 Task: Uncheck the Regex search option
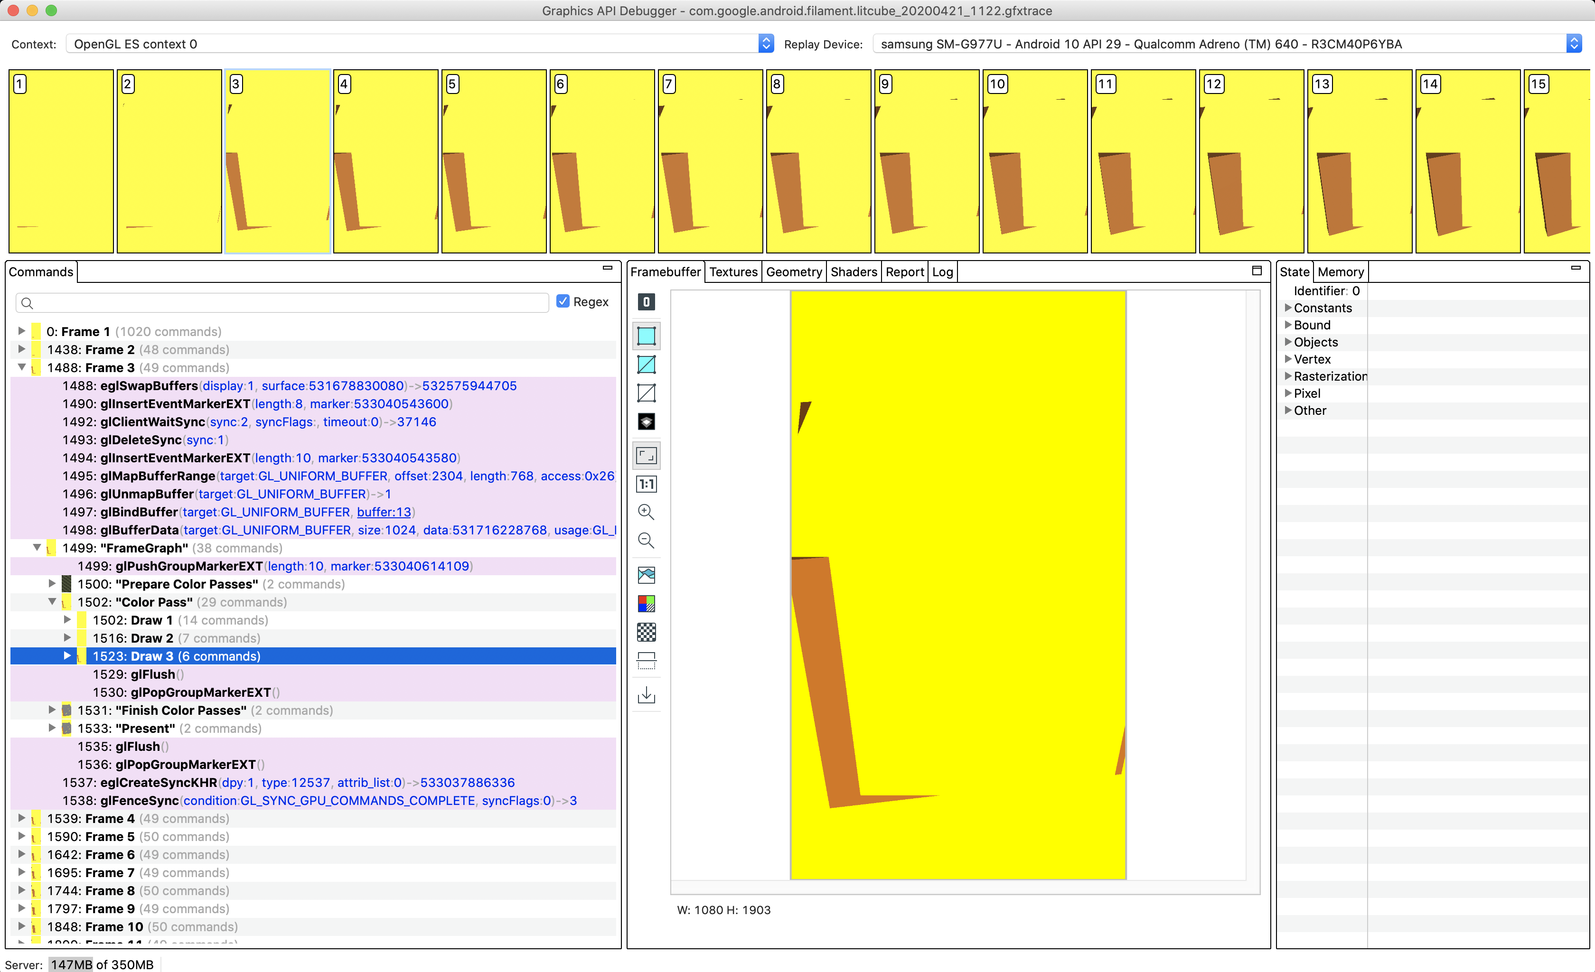(563, 301)
